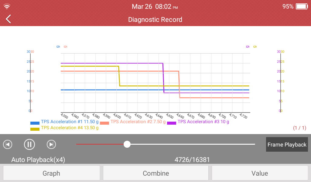Toggle the blue TPS Acceleration #1 swatch
Viewport: 311px width, 182px height.
(35, 123)
